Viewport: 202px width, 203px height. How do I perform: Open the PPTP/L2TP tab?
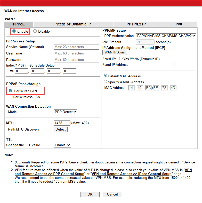click(x=136, y=24)
